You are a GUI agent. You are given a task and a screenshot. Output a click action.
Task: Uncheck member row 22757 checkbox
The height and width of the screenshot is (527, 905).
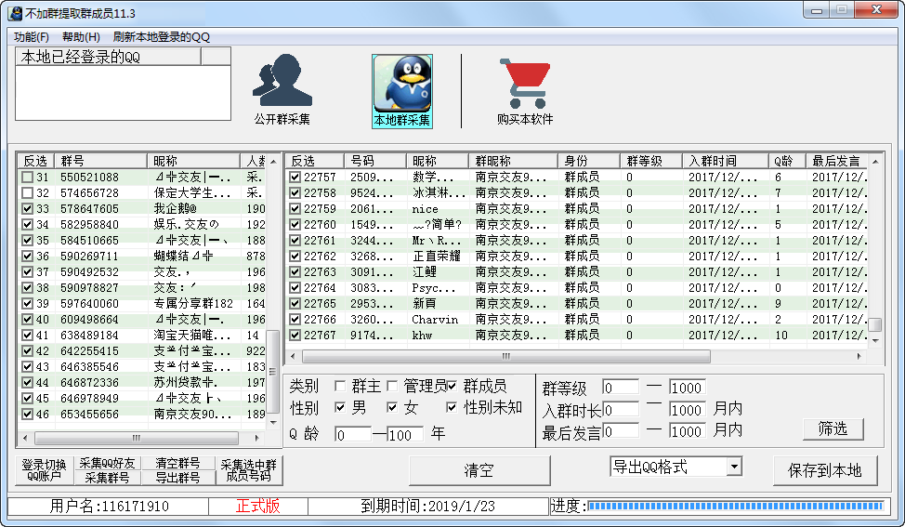coord(295,178)
